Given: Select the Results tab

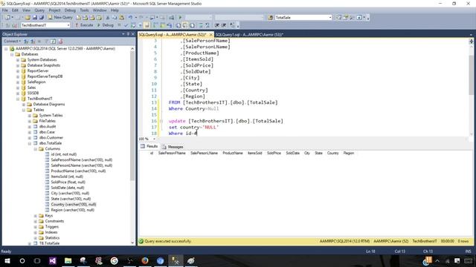Looking at the screenshot, I should [x=149, y=147].
